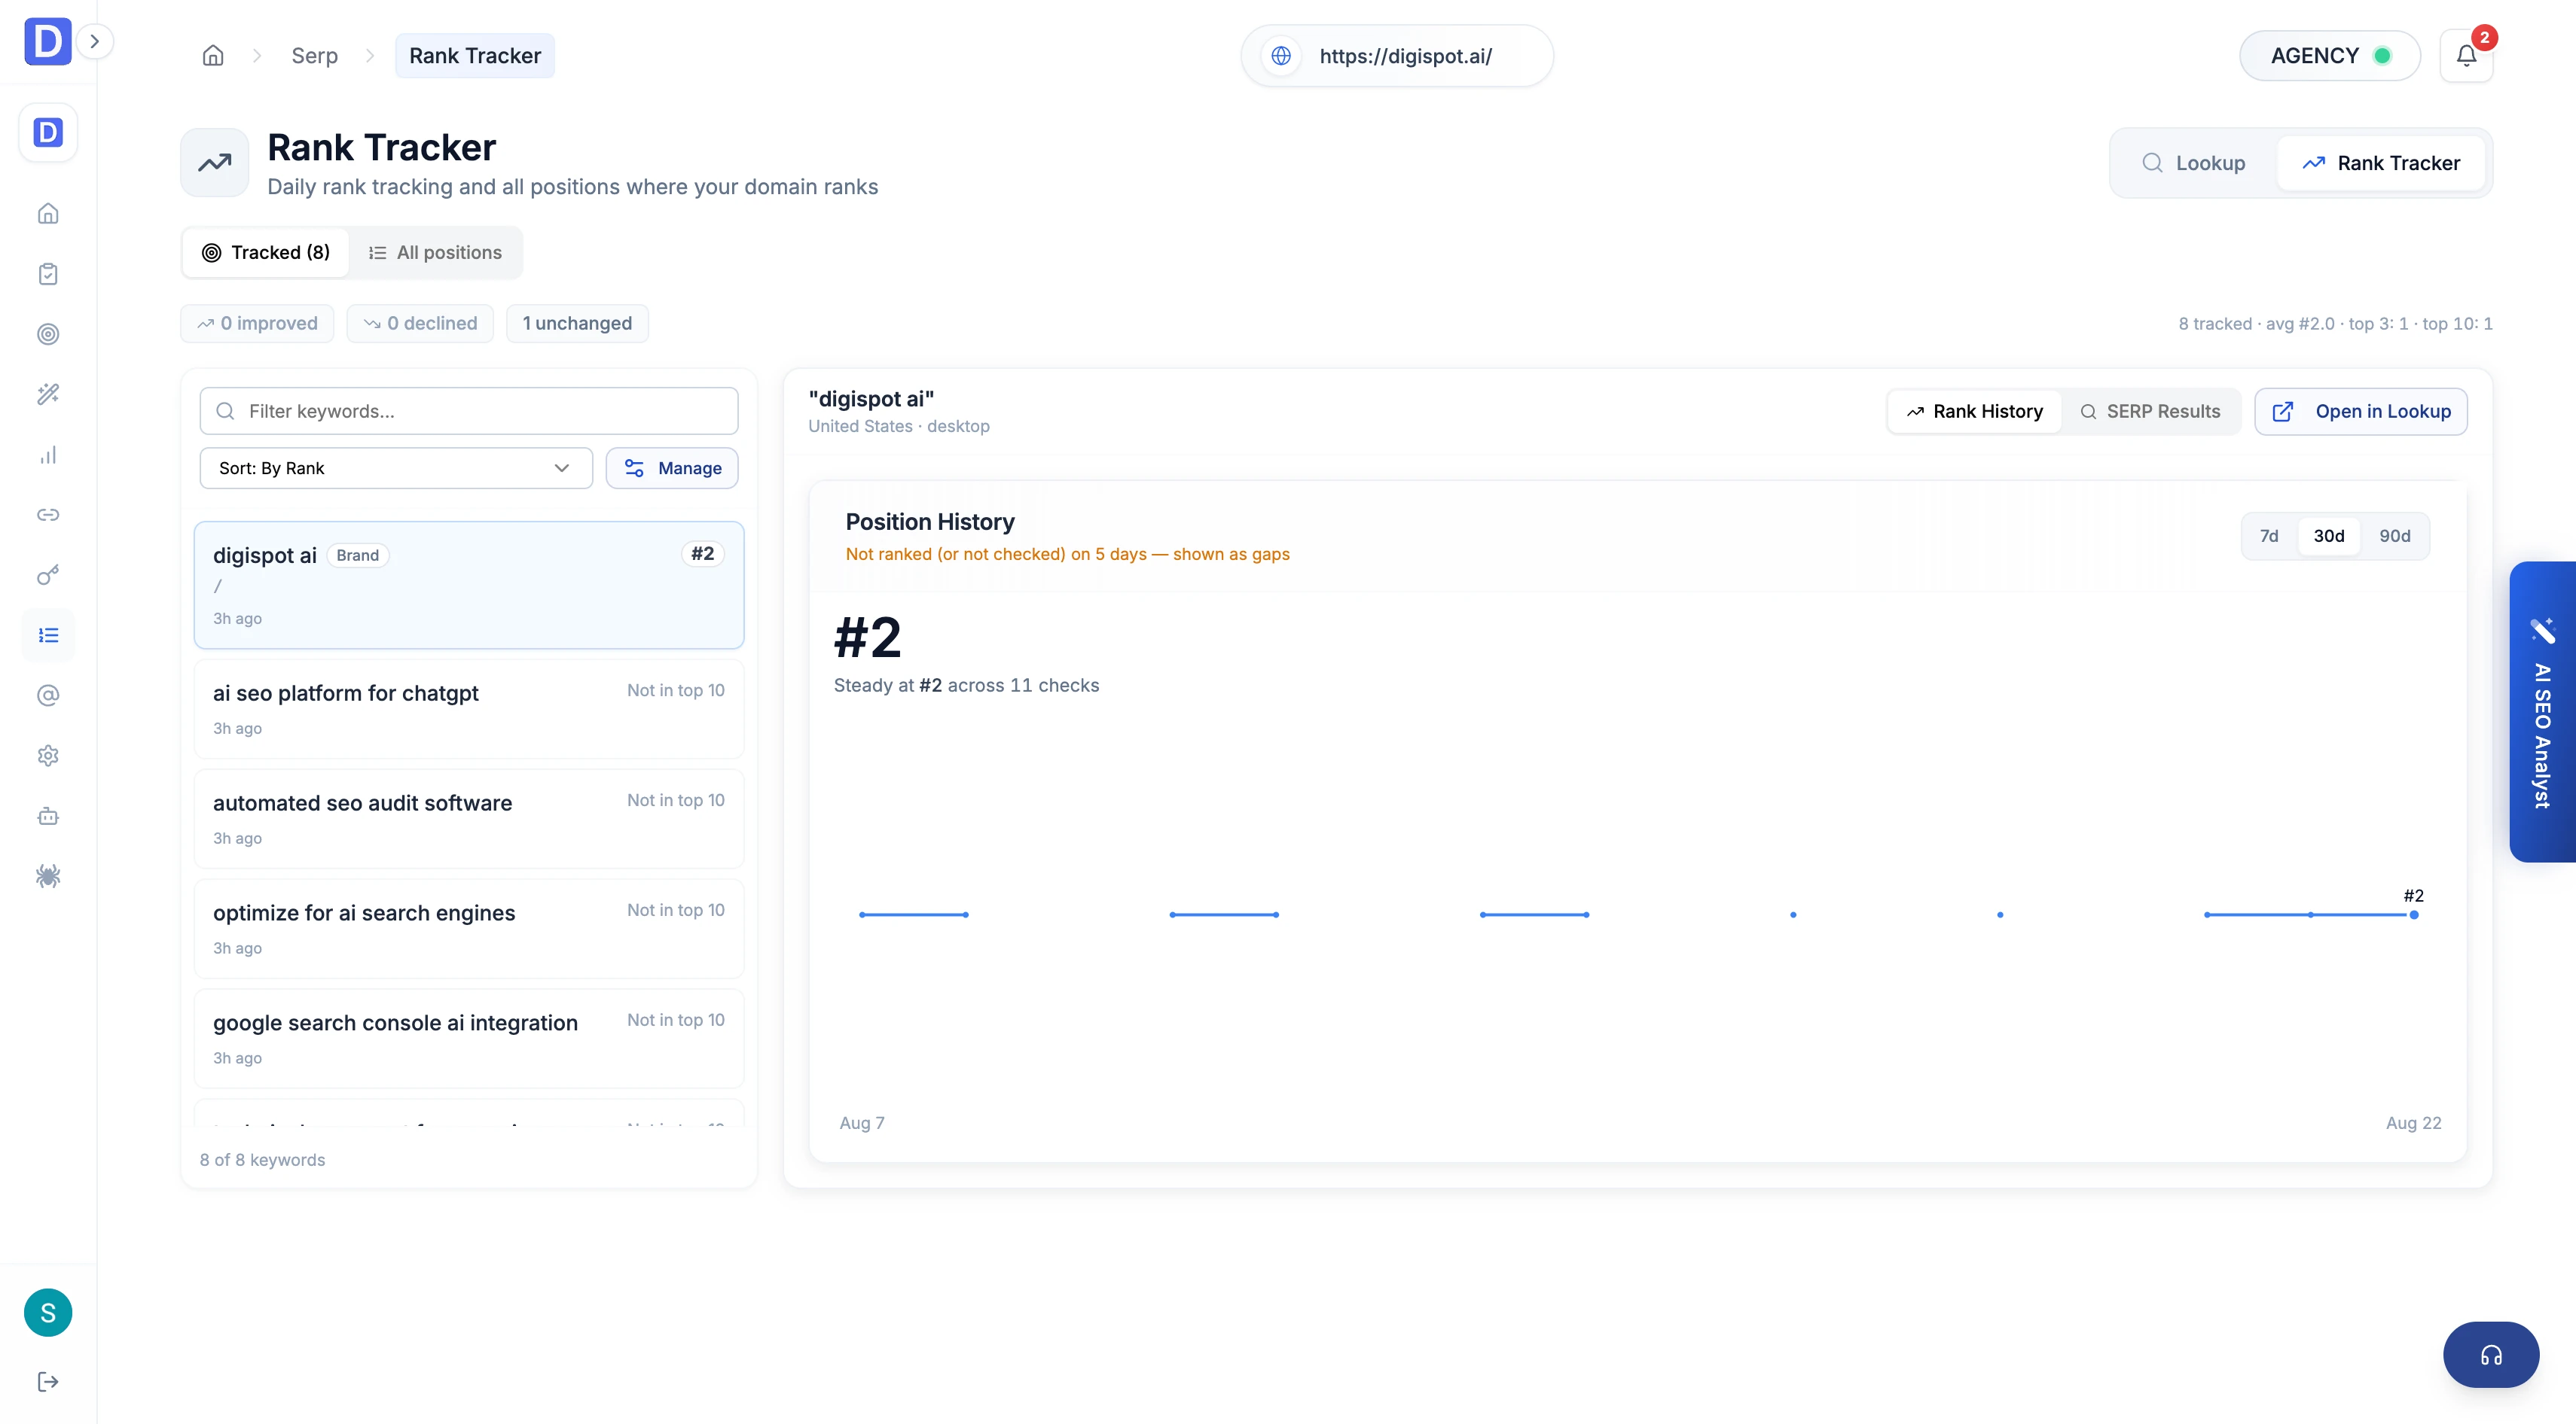Image resolution: width=2576 pixels, height=1424 pixels.
Task: Switch to SERP Results view
Action: coord(2150,411)
